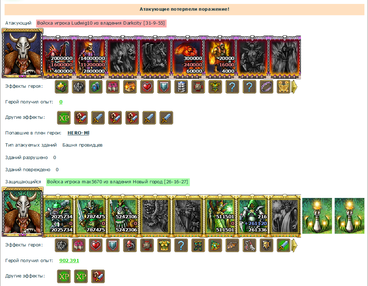Select the lion shield effect icon

(x=267, y=245)
